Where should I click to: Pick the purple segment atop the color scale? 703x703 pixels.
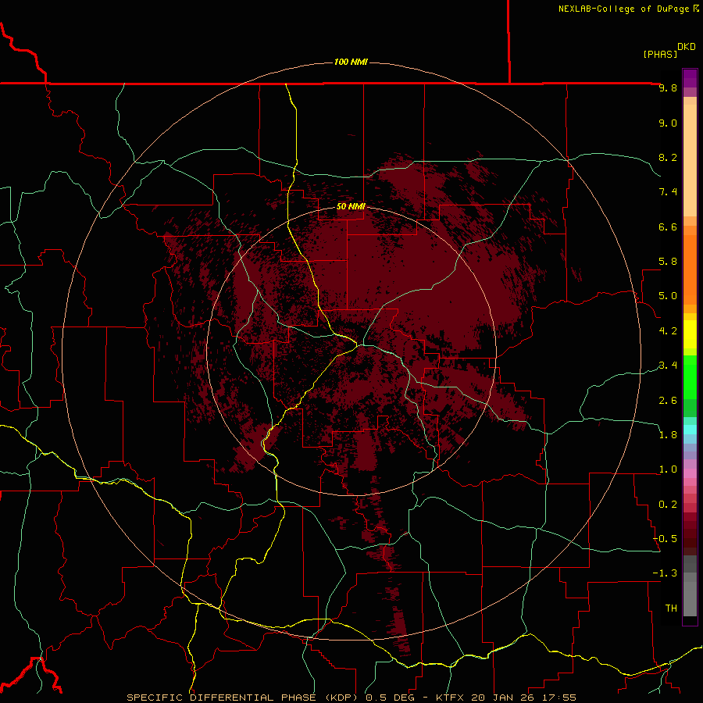[690, 78]
